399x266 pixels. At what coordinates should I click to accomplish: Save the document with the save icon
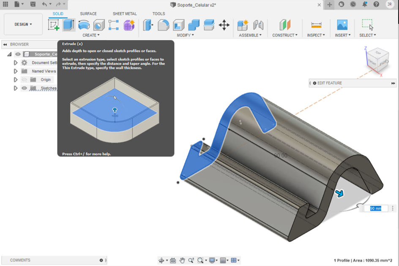click(33, 4)
